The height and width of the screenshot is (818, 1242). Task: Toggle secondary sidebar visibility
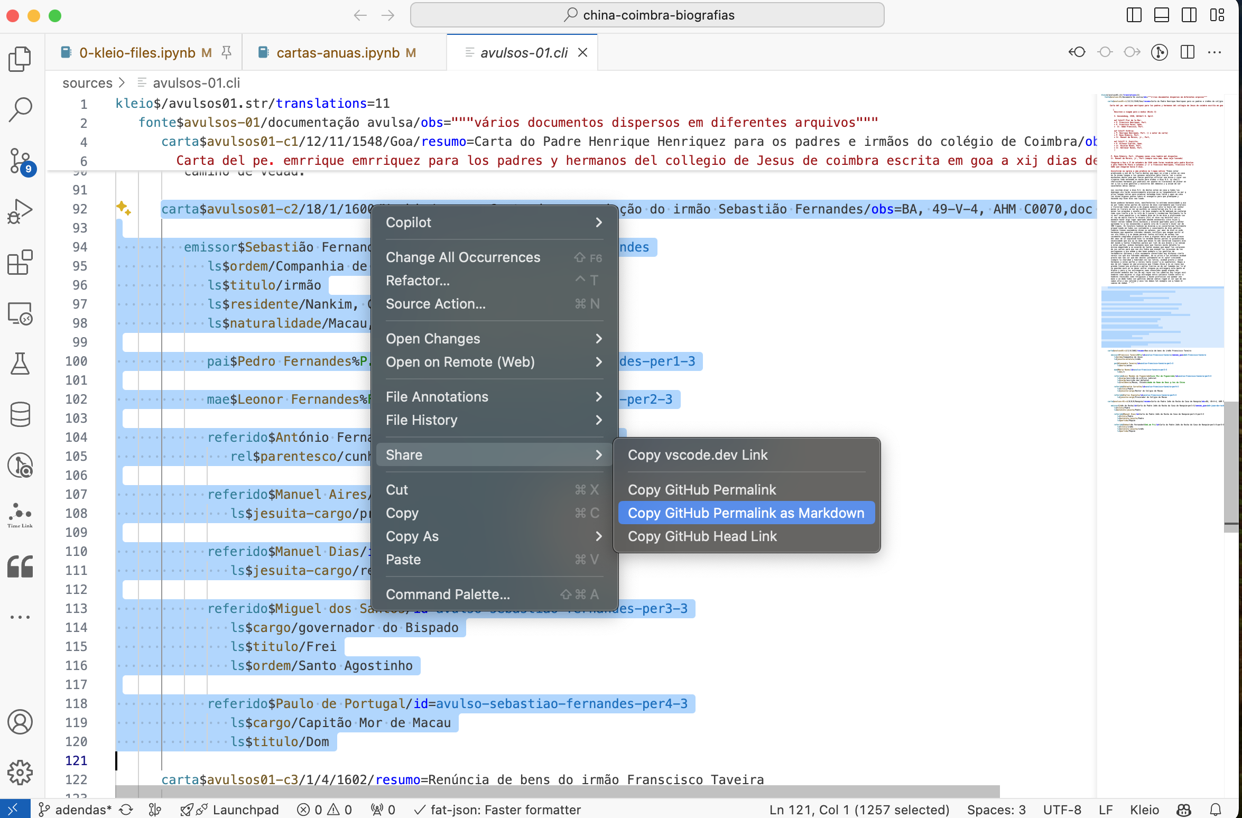click(x=1190, y=15)
